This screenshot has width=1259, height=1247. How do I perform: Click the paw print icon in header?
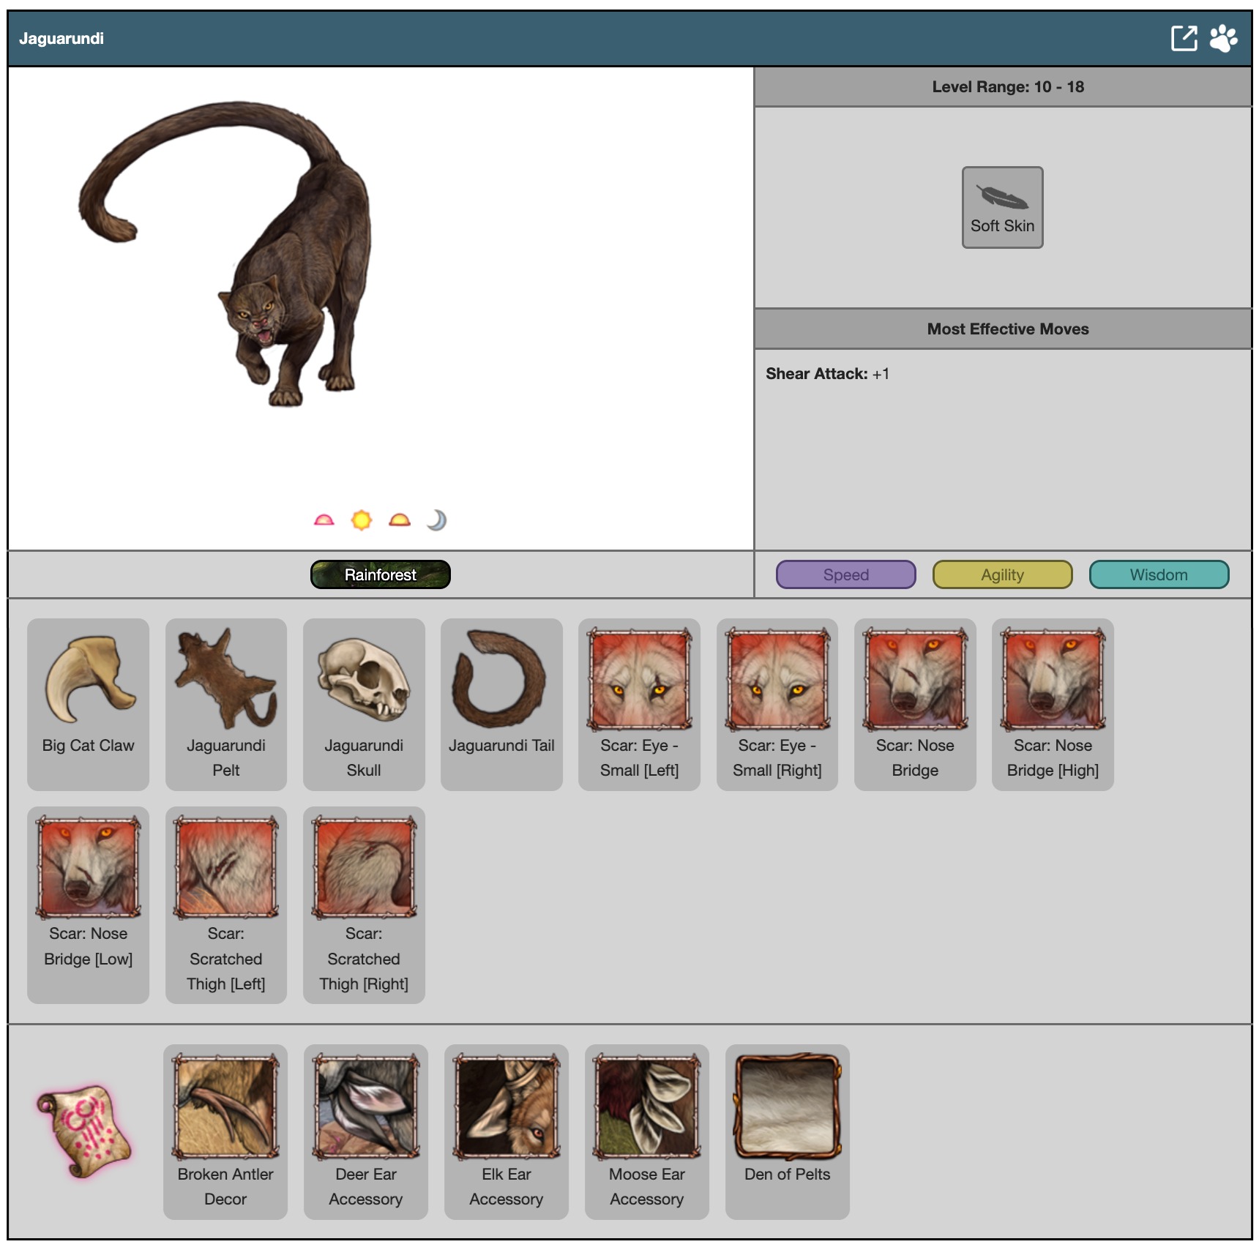pyautogui.click(x=1223, y=38)
